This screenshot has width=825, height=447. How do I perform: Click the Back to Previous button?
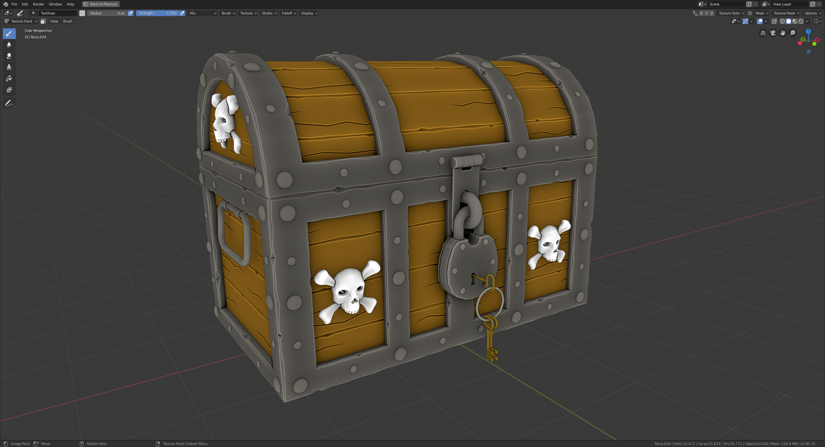coord(101,4)
